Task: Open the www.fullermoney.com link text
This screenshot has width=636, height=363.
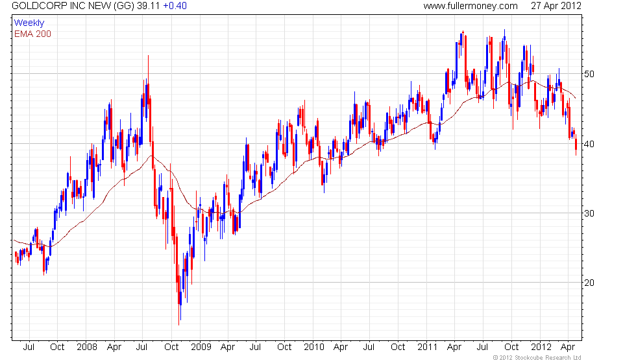Action: click(471, 6)
